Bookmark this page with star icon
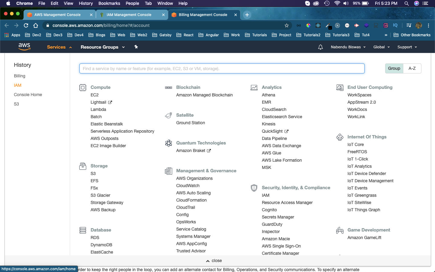Image resolution: width=435 pixels, height=272 pixels. (x=287, y=25)
